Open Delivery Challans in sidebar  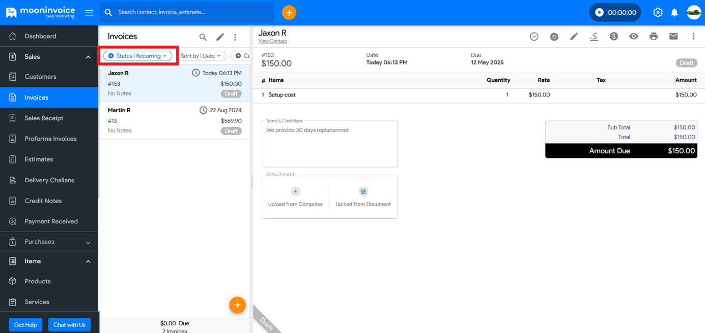coord(49,180)
